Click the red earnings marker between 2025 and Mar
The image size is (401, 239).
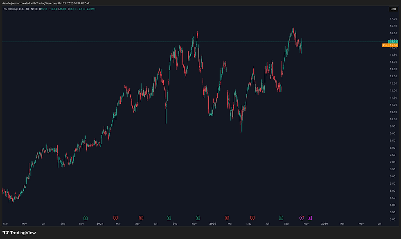(x=227, y=218)
